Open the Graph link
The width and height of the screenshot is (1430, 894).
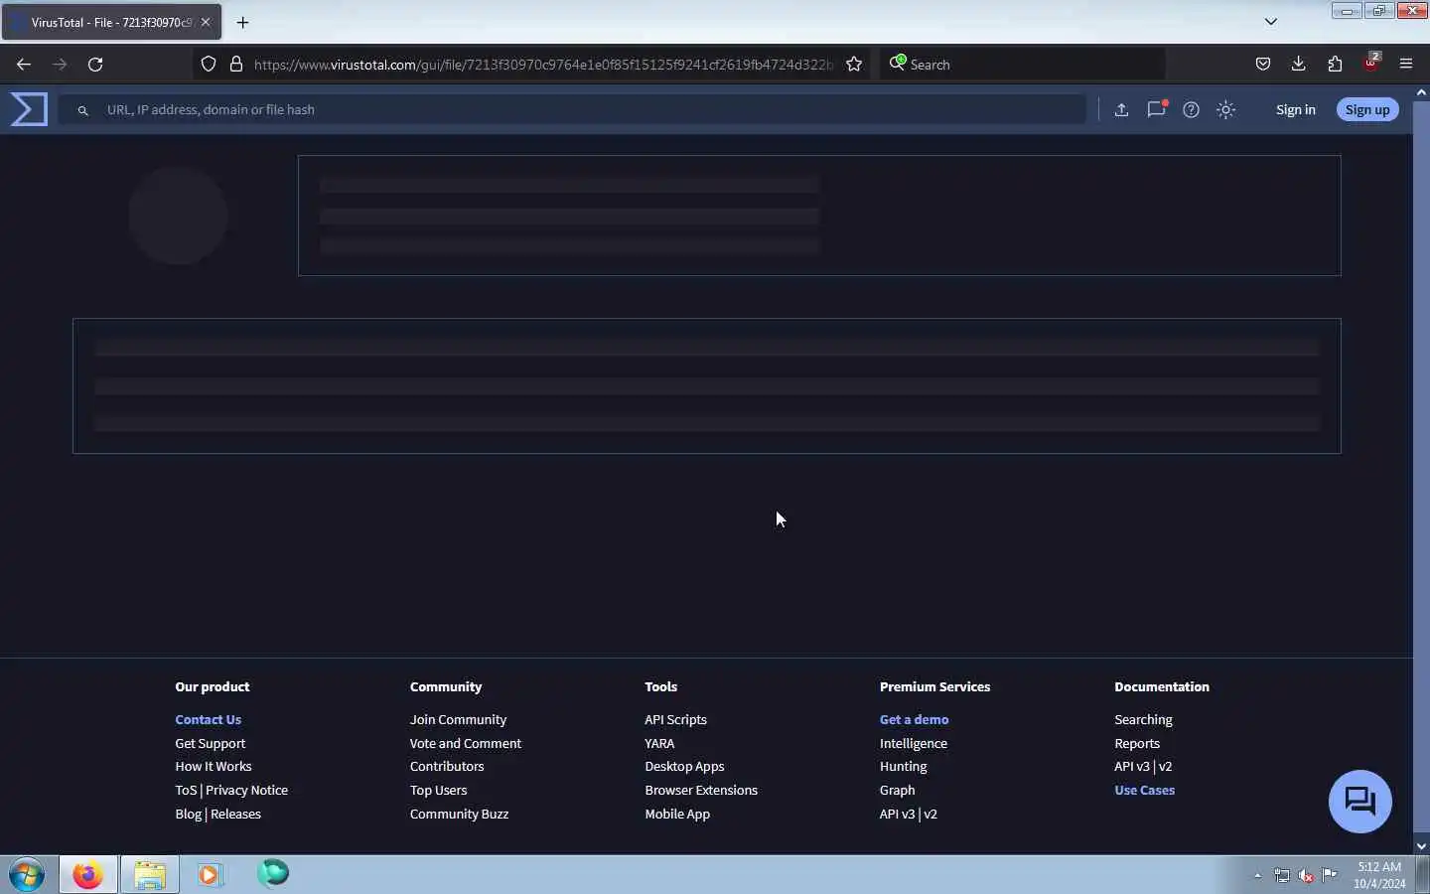tap(897, 791)
